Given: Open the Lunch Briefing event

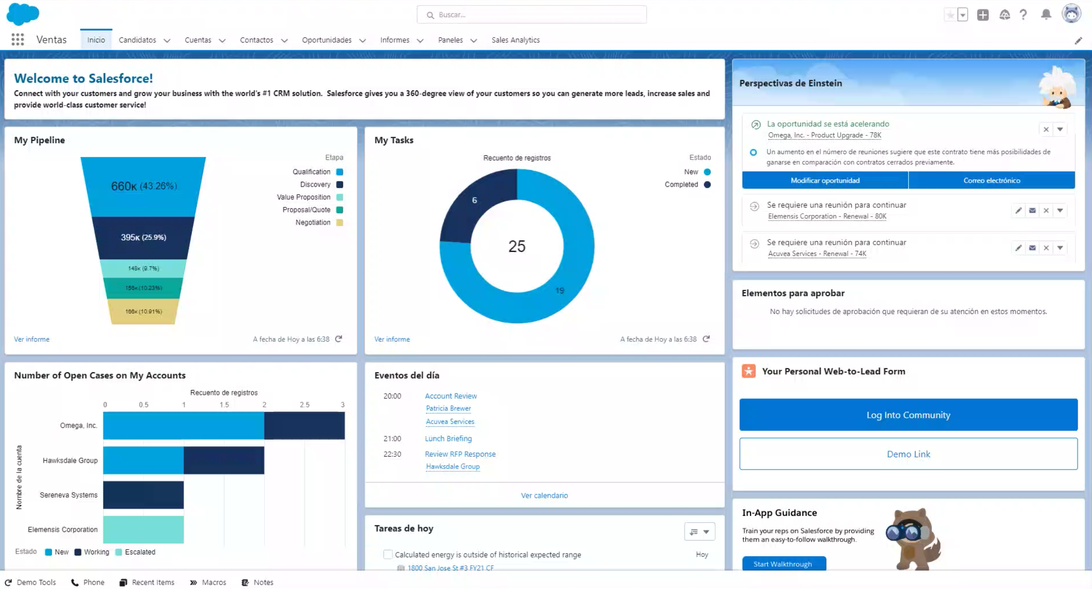Looking at the screenshot, I should coord(448,438).
